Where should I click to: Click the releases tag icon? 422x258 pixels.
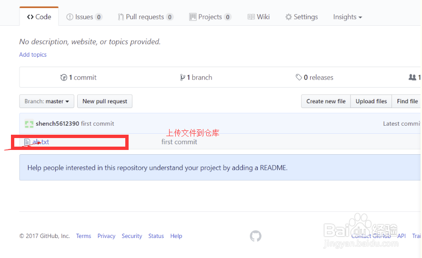pyautogui.click(x=299, y=78)
